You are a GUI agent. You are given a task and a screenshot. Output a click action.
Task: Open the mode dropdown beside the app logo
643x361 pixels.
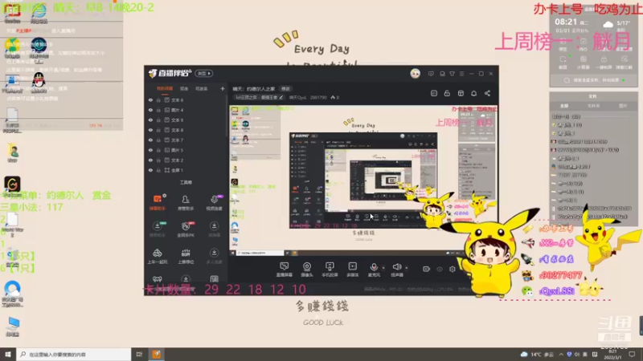point(204,74)
